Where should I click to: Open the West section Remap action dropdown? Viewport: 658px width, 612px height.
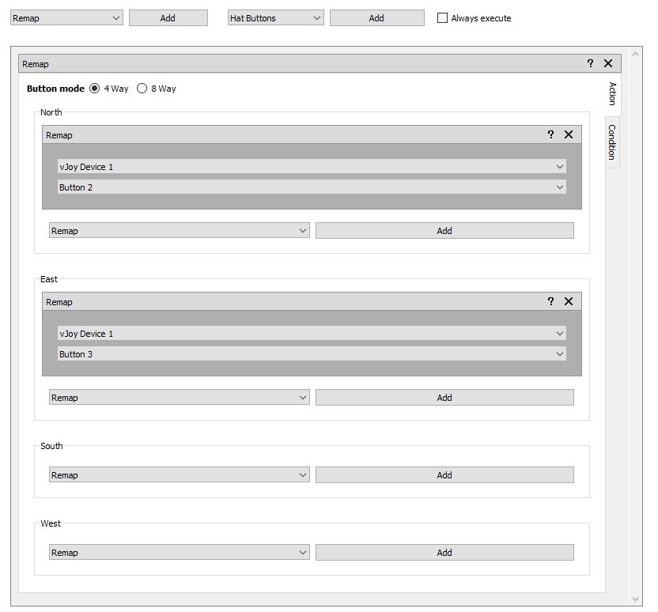click(180, 553)
